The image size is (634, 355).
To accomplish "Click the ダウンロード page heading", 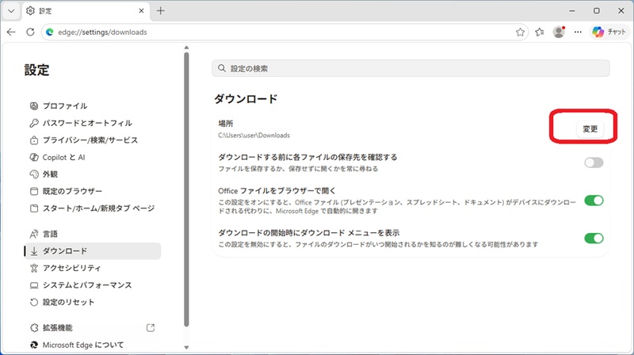I will 246,99.
